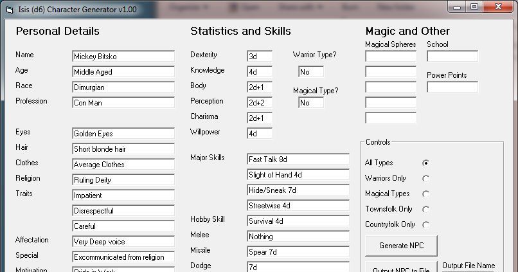
Task: Click the Streetwise 4d skill field
Action: point(298,206)
